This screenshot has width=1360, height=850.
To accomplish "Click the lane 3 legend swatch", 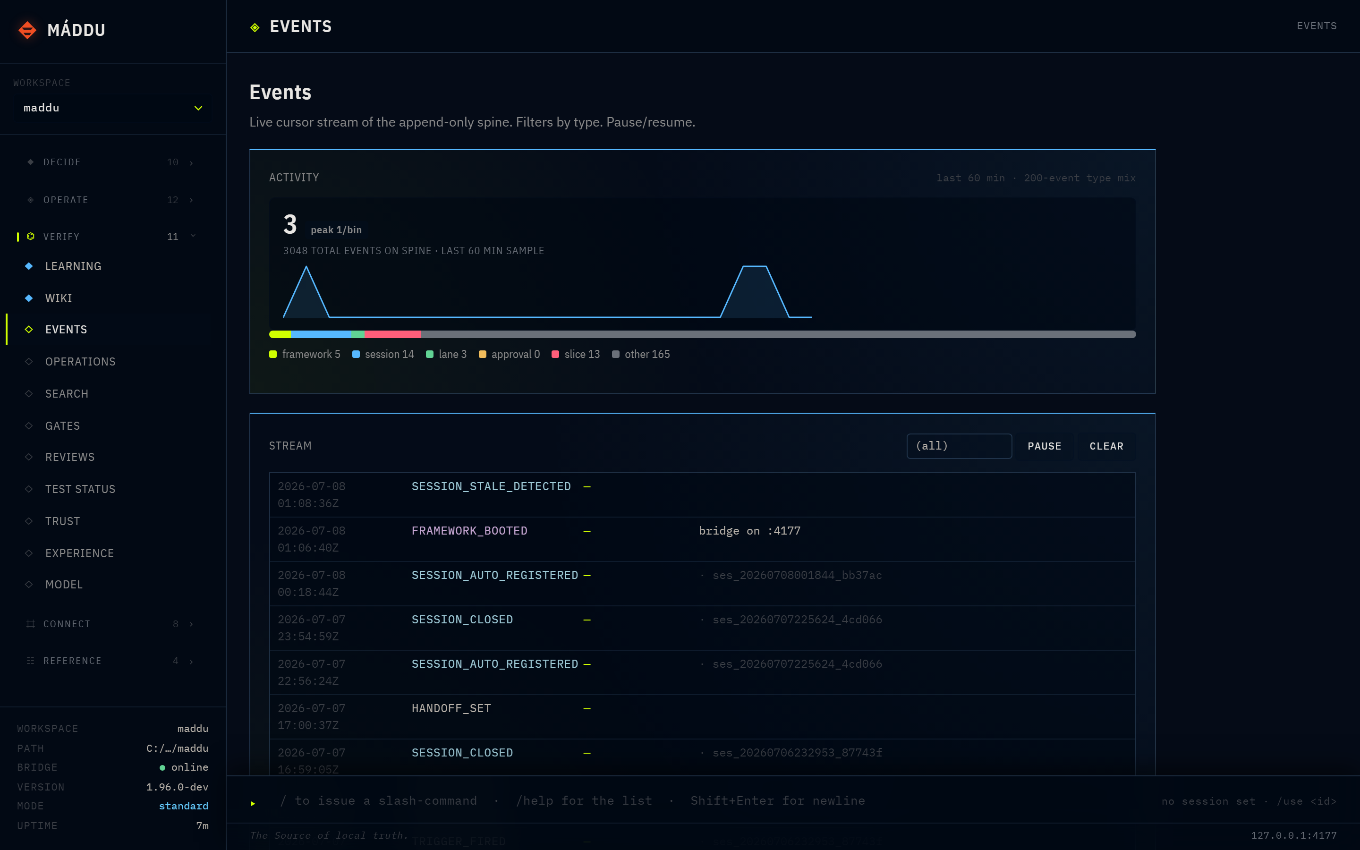I will pyautogui.click(x=429, y=354).
